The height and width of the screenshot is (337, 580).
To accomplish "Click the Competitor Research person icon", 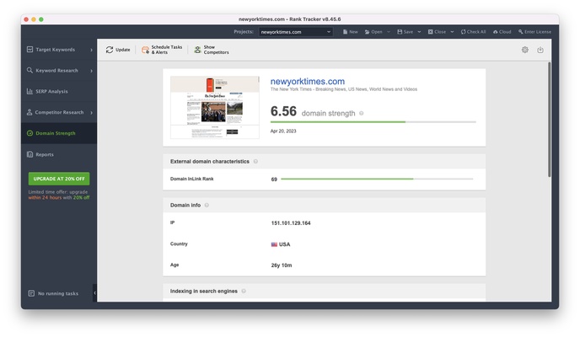I will [30, 112].
